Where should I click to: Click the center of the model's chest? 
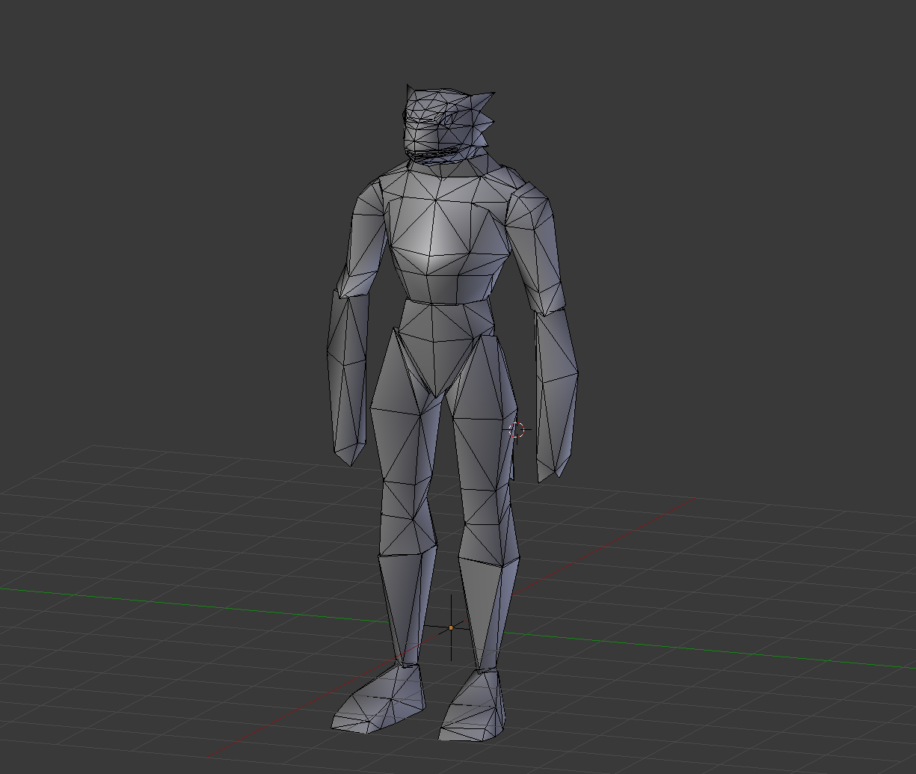click(441, 239)
